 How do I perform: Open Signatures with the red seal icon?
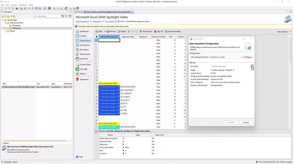point(82,79)
